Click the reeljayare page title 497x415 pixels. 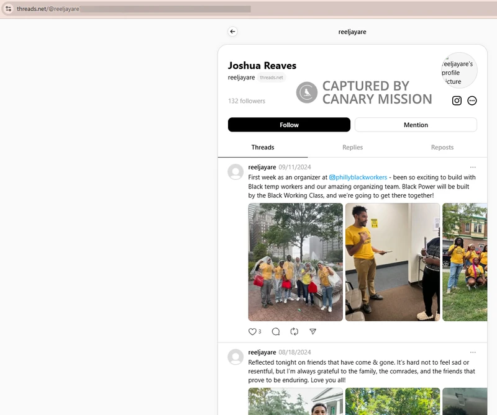352,32
